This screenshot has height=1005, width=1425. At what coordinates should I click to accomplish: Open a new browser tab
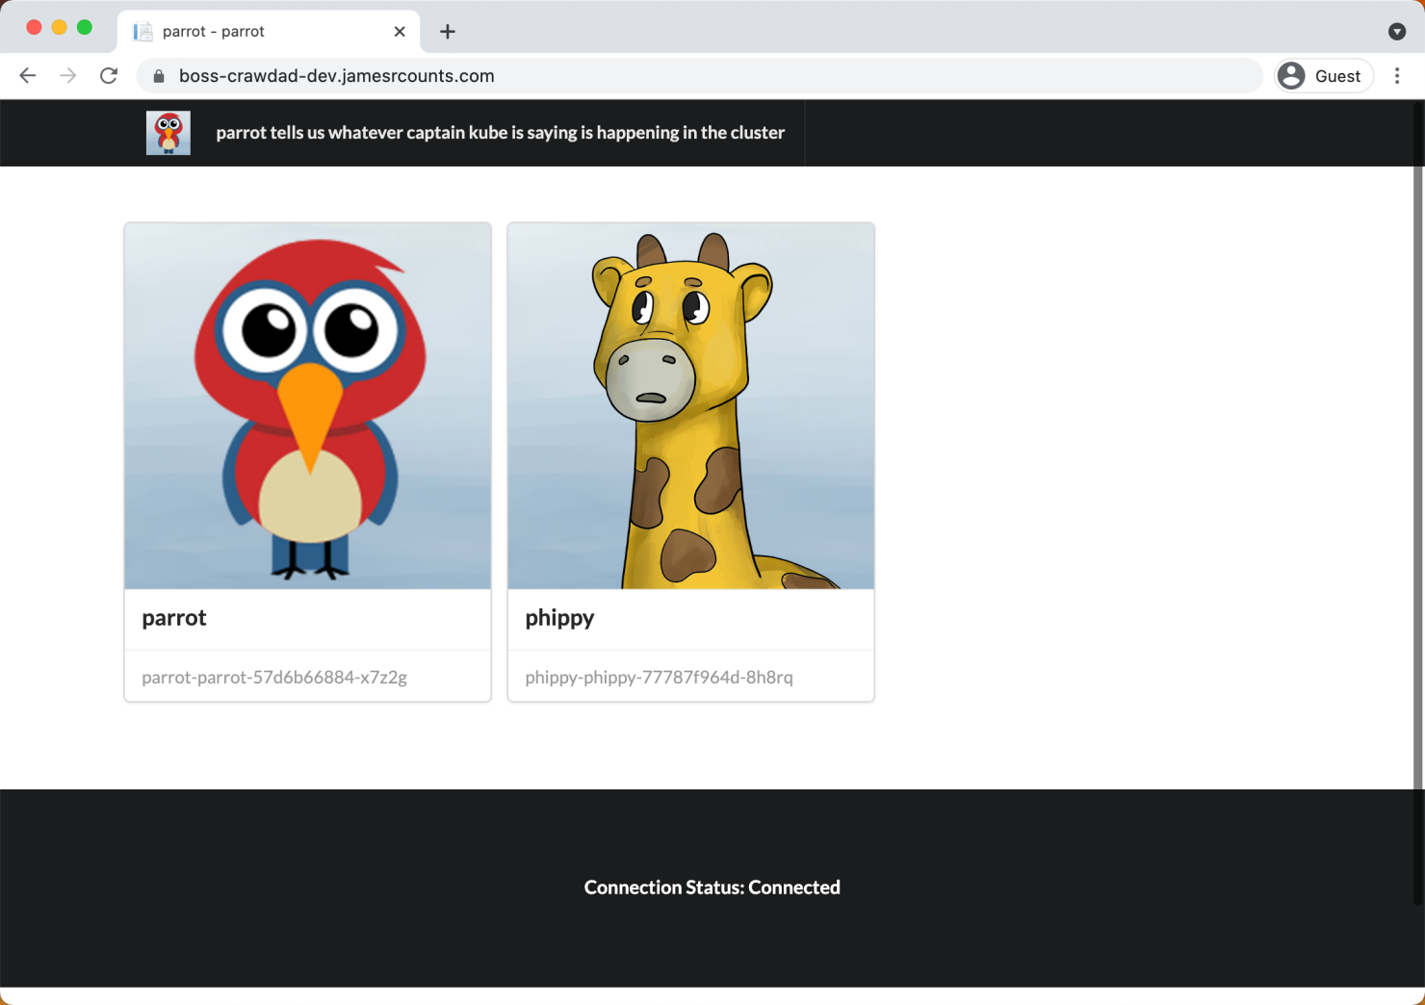pyautogui.click(x=448, y=32)
